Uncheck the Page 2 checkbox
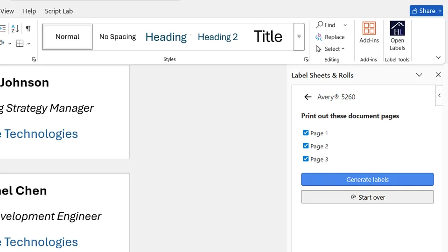Viewport: 448px width, 252px height. click(305, 146)
